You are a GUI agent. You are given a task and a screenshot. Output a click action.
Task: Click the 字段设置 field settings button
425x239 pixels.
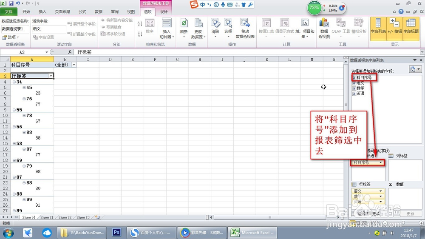(x=43, y=37)
